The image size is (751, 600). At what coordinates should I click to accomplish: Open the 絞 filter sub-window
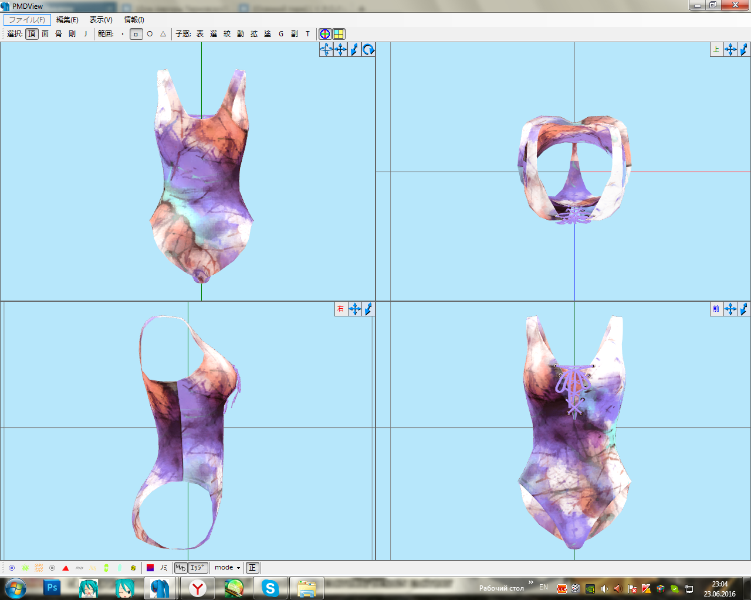(227, 34)
